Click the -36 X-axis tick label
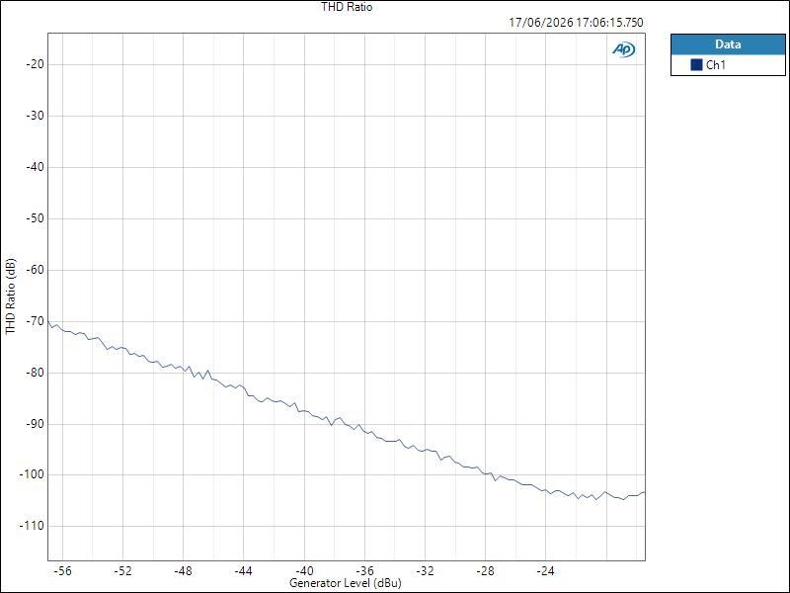Screen dimensions: 790x593 pyautogui.click(x=364, y=571)
